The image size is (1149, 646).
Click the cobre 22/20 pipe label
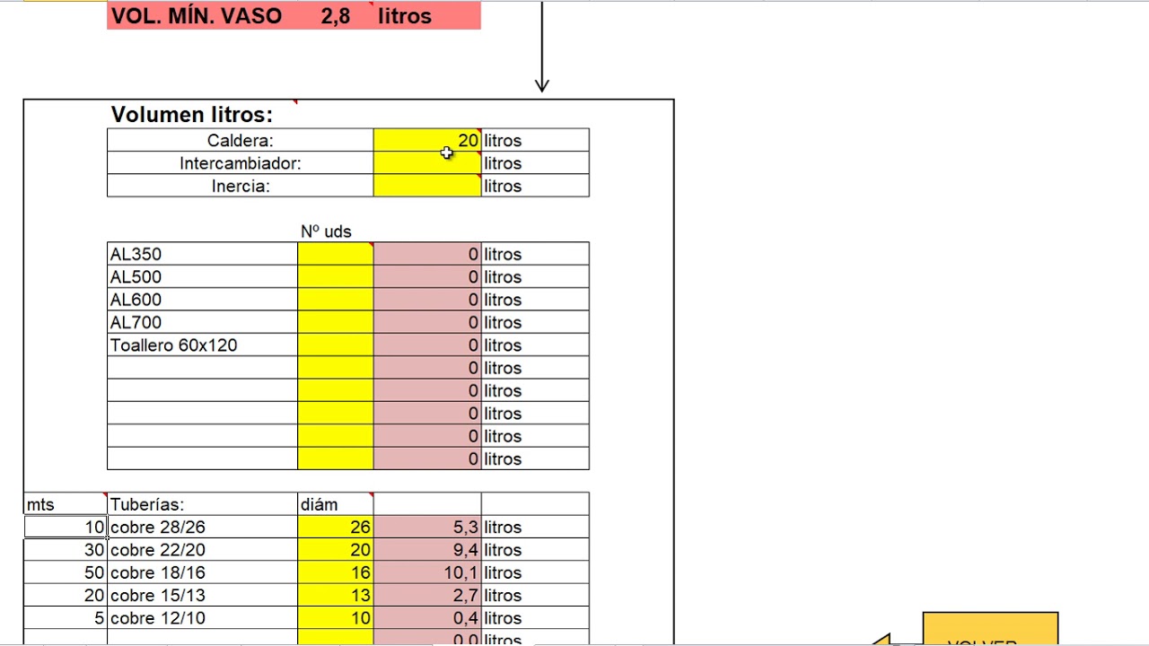[202, 550]
